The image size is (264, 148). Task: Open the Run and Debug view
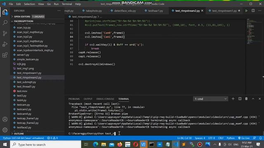point(5,44)
